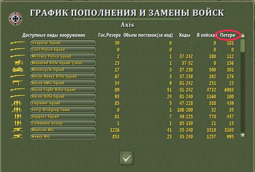Viewport: 255px width, 172px height.
Task: Click the rifle icon beside Recon Heavy Rifle Squad
Action: (18, 76)
